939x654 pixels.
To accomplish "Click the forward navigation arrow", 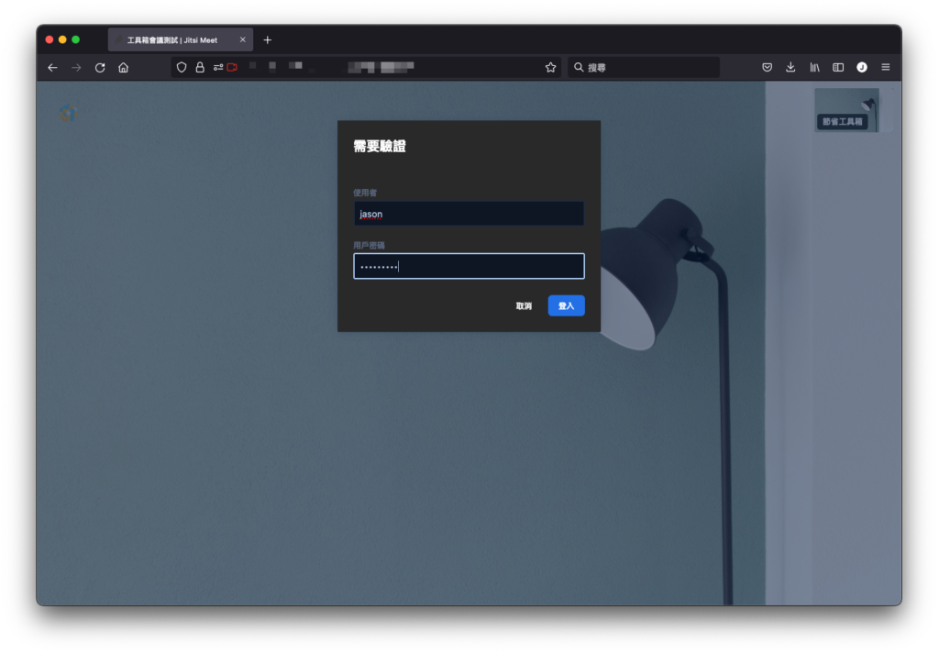I will point(76,68).
